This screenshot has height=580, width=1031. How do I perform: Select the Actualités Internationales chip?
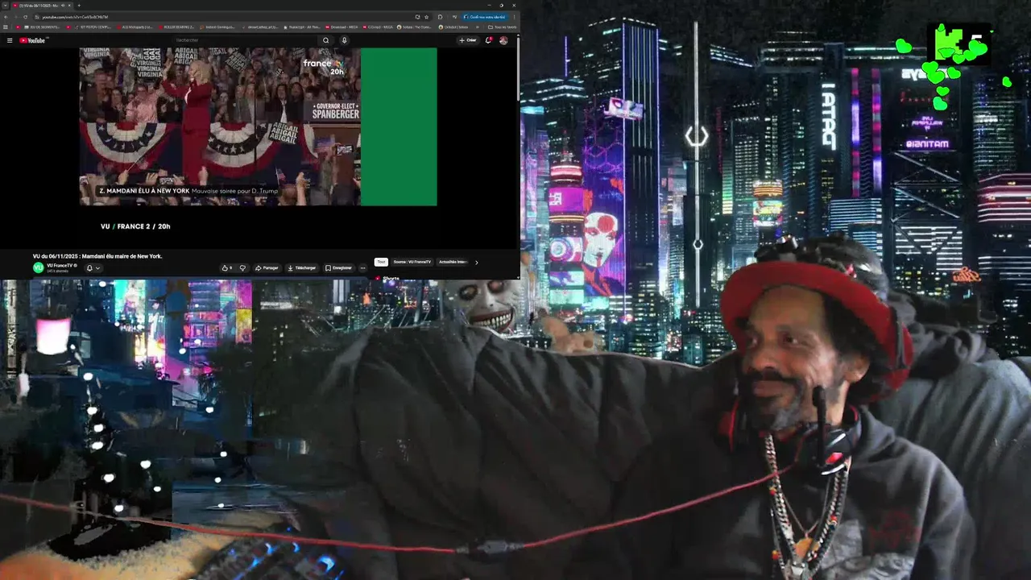(x=453, y=262)
